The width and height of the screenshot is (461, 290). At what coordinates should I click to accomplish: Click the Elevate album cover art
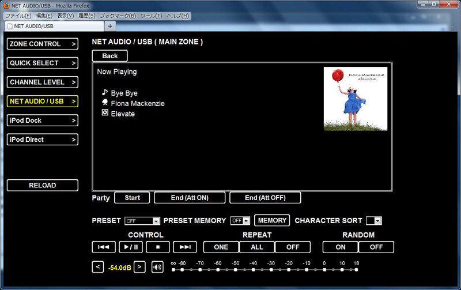355,99
